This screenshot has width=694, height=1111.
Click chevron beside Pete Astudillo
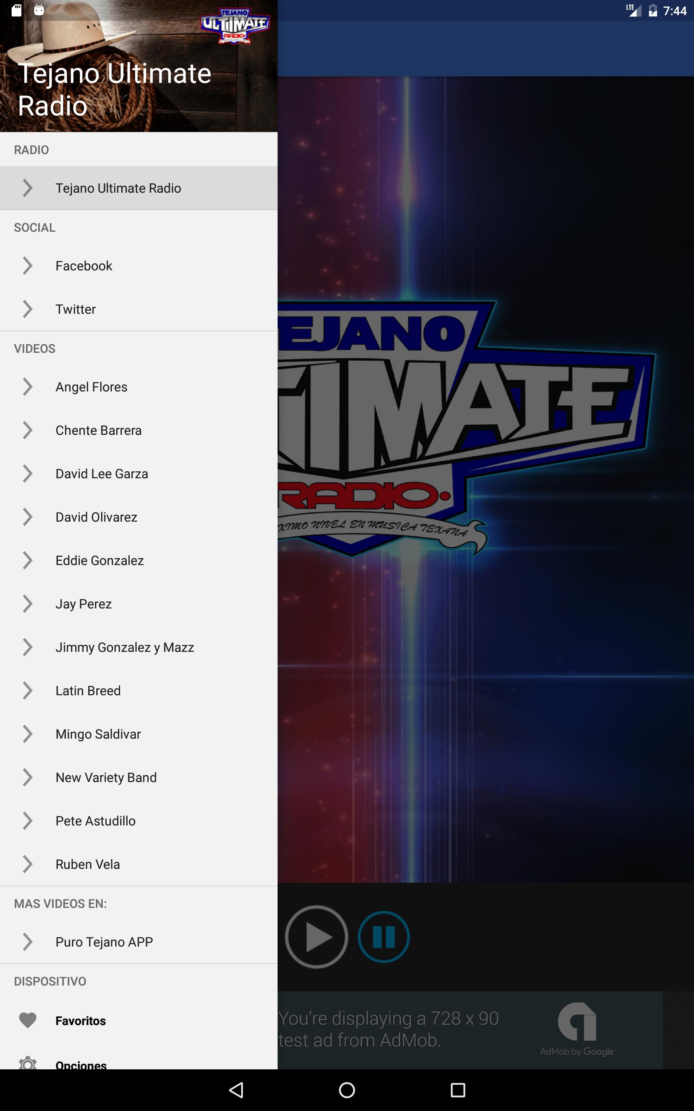coord(27,821)
